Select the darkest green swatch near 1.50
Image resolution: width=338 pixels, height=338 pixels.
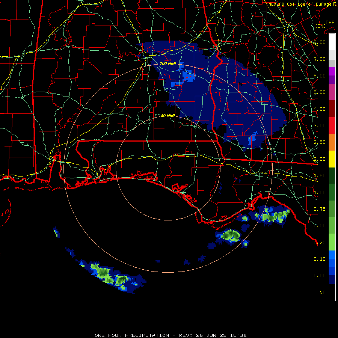click(332, 175)
